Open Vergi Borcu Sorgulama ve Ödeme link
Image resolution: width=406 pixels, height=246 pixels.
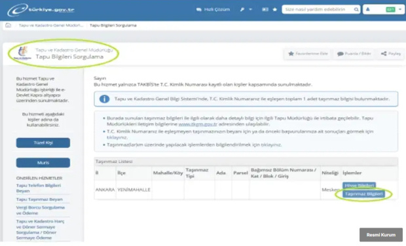pos(41,210)
